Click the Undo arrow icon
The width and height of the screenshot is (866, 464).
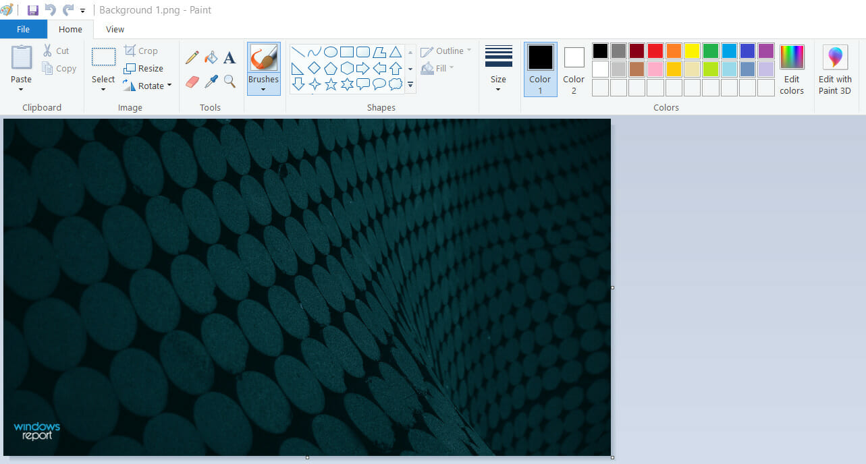click(x=51, y=10)
